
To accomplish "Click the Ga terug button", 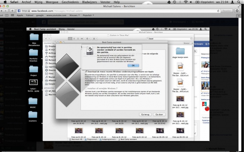I will coord(145,115).
